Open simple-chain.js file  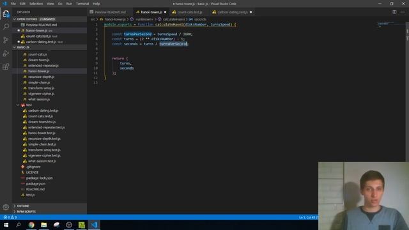click(39, 82)
